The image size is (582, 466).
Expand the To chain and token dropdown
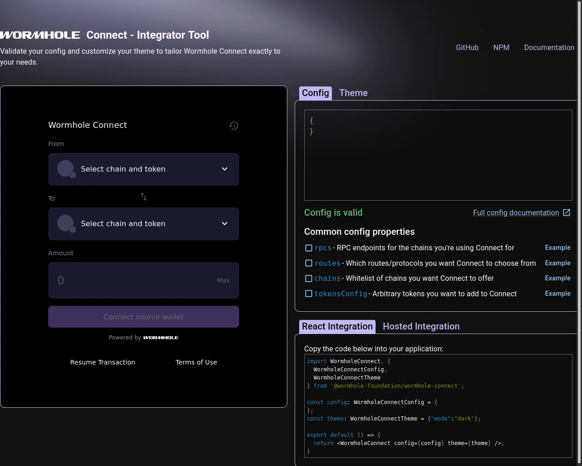pyautogui.click(x=144, y=224)
